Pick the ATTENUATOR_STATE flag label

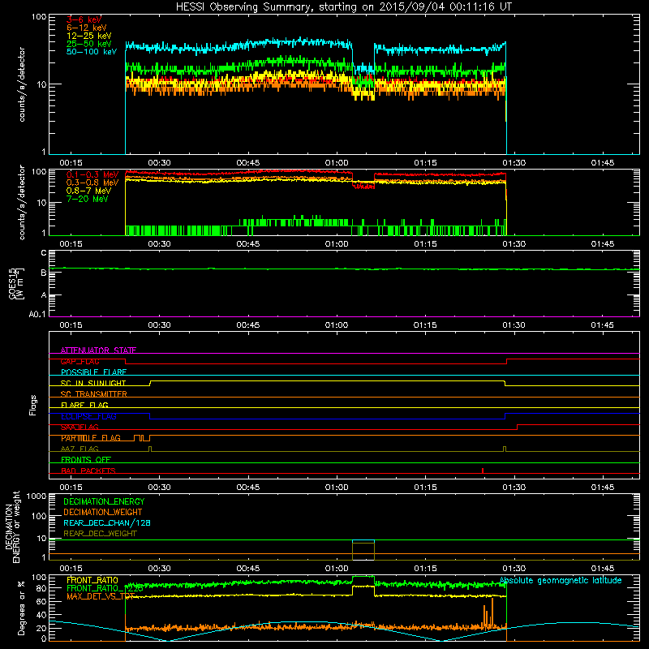coord(98,350)
